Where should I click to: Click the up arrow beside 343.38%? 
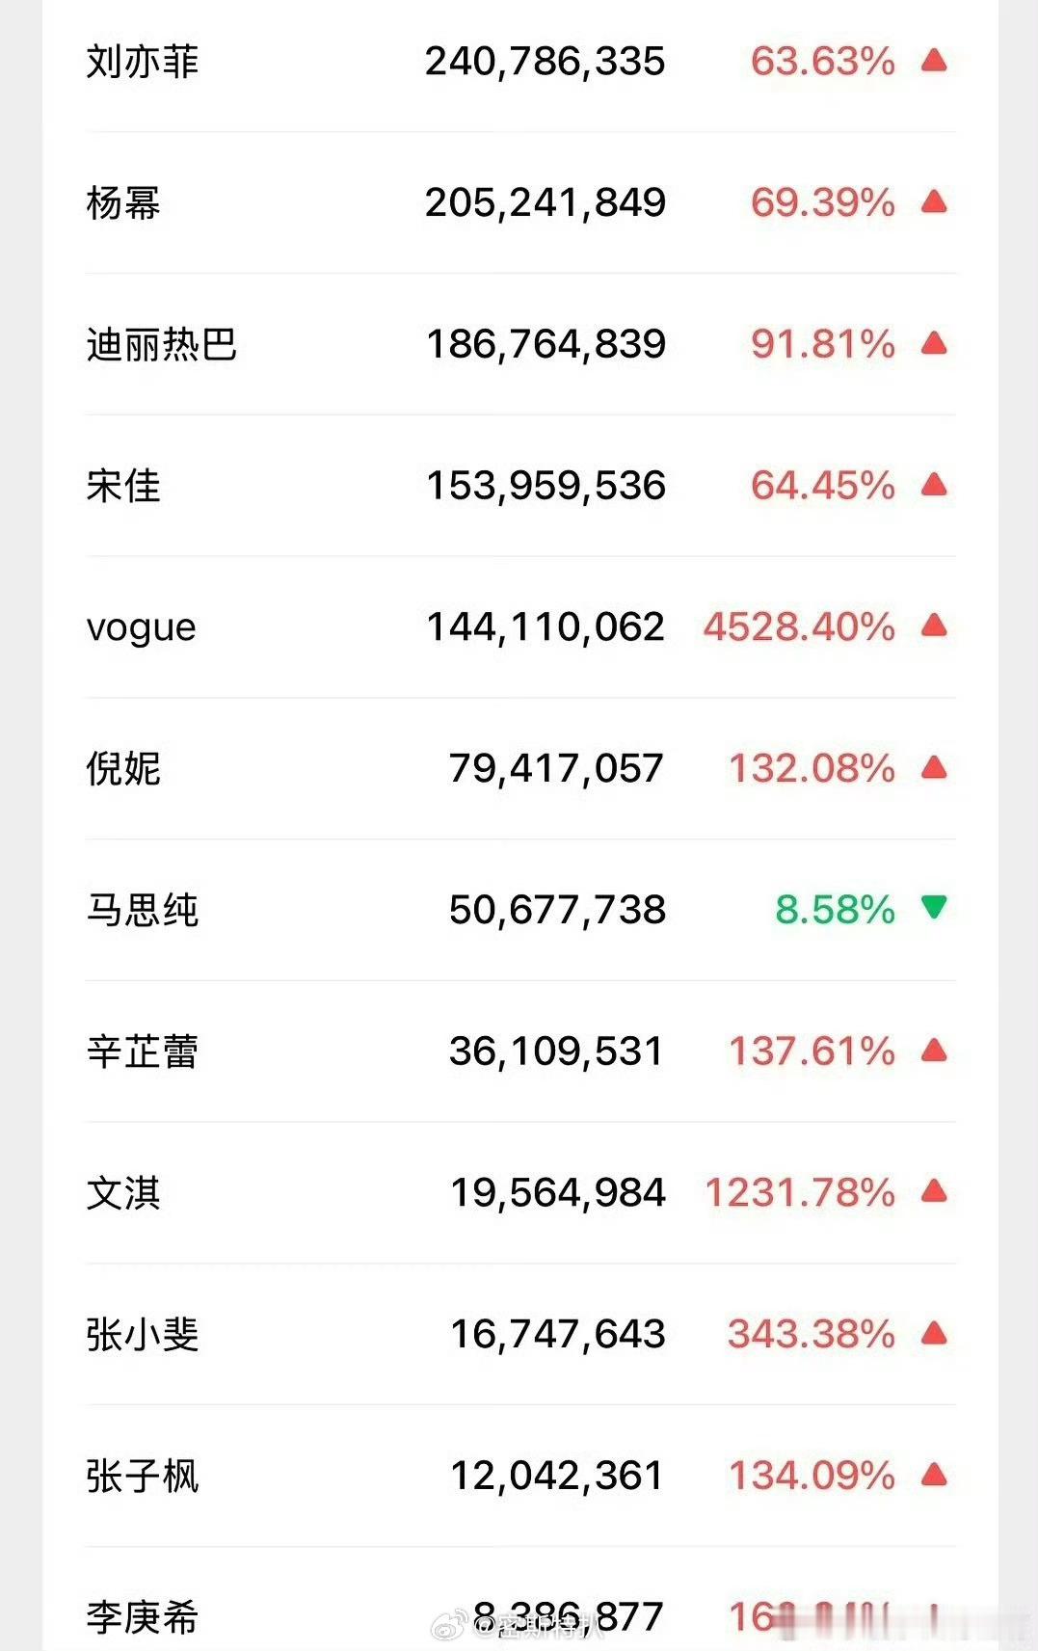[934, 1333]
